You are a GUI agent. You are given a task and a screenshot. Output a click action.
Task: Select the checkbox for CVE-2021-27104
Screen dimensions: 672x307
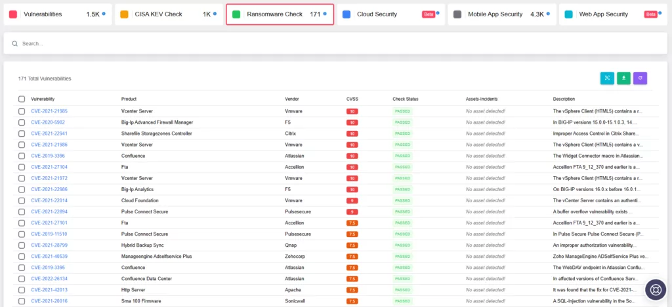click(x=22, y=167)
